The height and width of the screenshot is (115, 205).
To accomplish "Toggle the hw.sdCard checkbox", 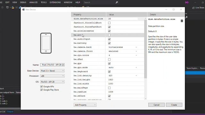I will (109, 96).
